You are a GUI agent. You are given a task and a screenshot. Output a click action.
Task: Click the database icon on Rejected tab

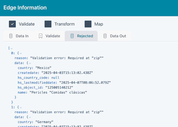tap(72, 36)
